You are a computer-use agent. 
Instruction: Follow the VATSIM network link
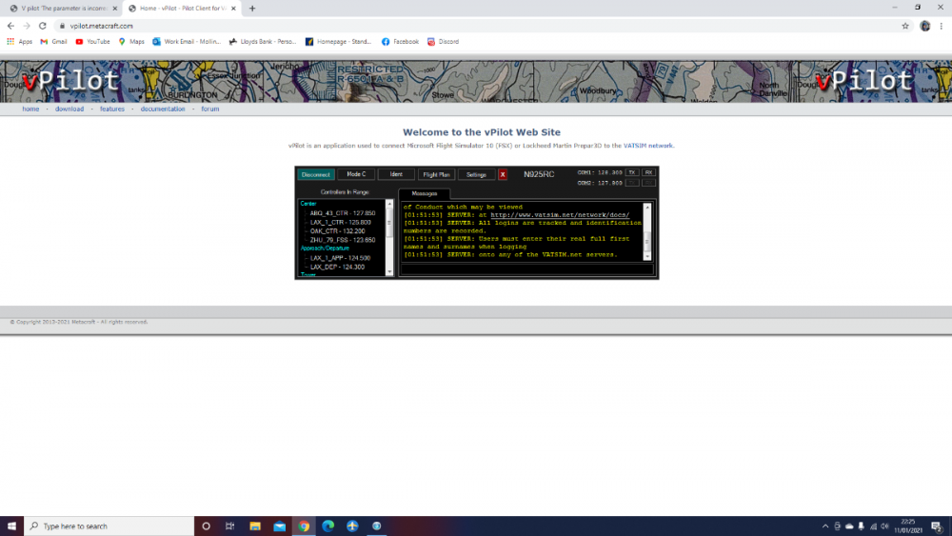[648, 146]
